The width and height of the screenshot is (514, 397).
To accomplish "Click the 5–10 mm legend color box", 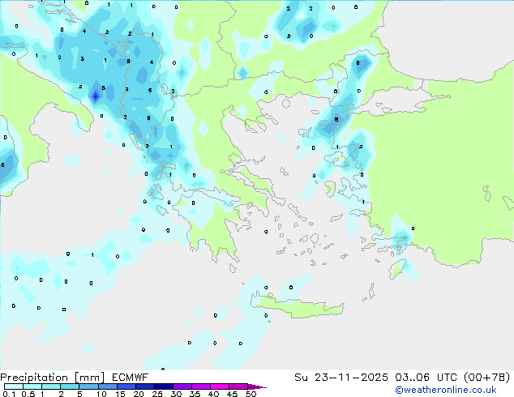I will coord(88,386).
